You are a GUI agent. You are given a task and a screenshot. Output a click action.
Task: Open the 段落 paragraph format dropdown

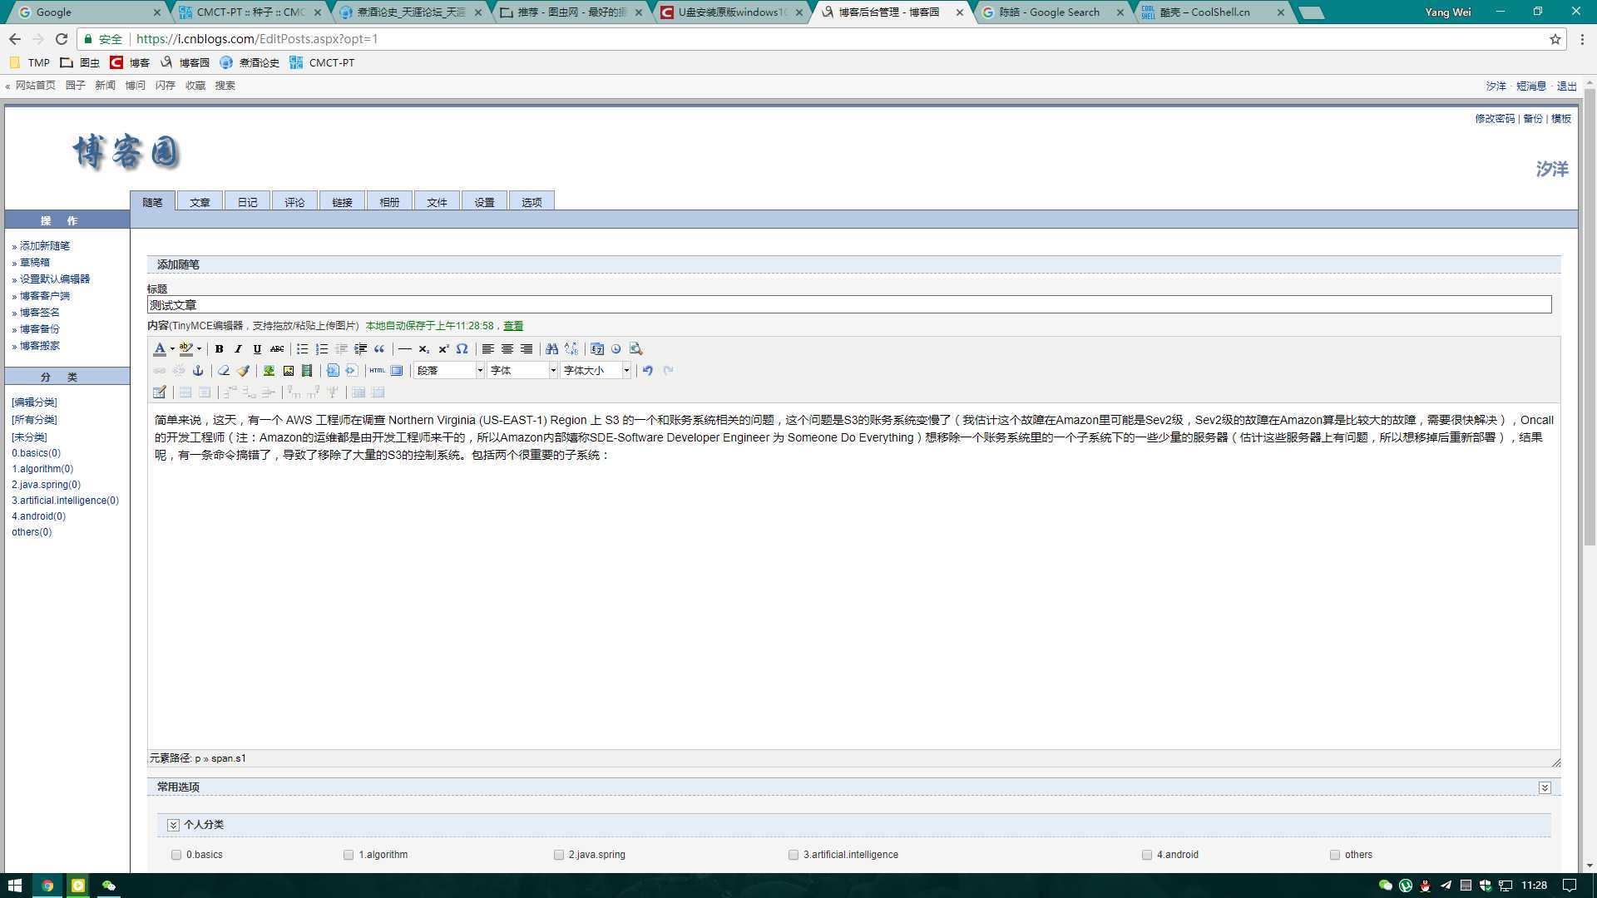pos(449,371)
